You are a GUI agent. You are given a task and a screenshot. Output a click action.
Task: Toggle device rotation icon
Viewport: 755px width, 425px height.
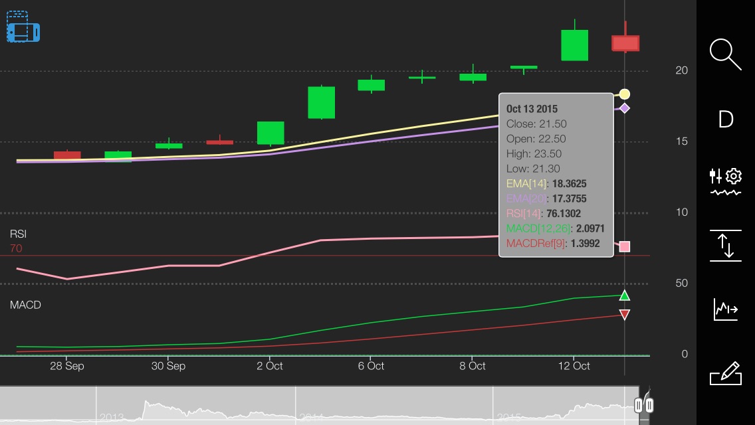point(23,27)
